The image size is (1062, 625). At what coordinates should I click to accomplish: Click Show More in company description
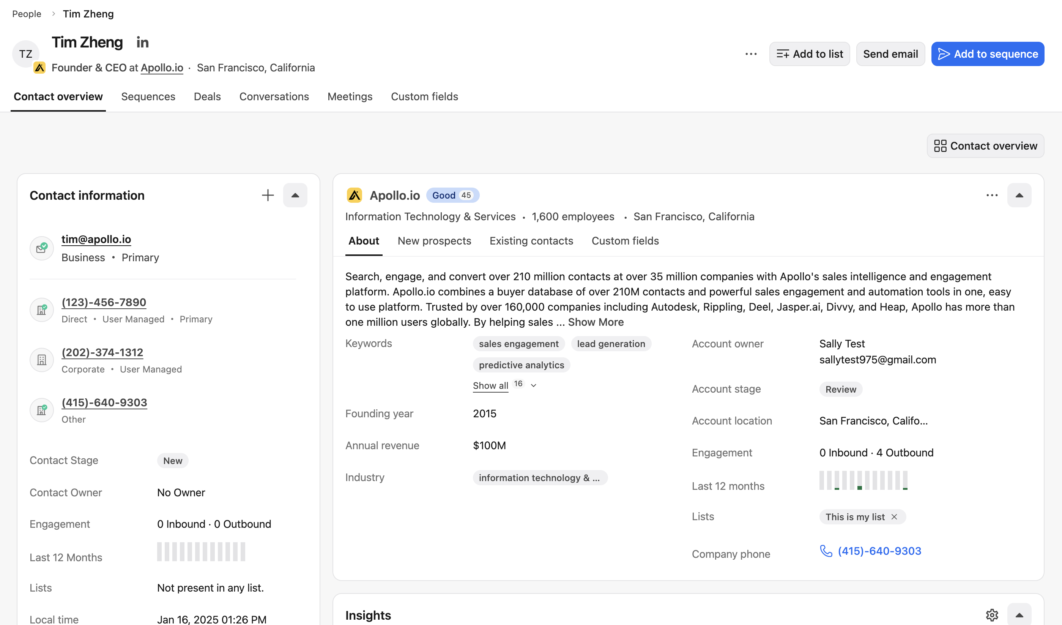tap(596, 322)
